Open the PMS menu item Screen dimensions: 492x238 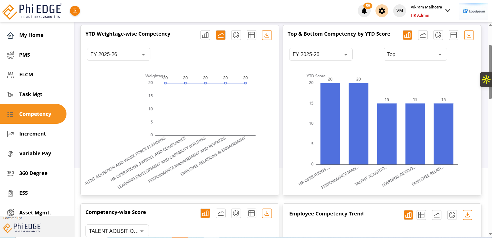point(25,55)
